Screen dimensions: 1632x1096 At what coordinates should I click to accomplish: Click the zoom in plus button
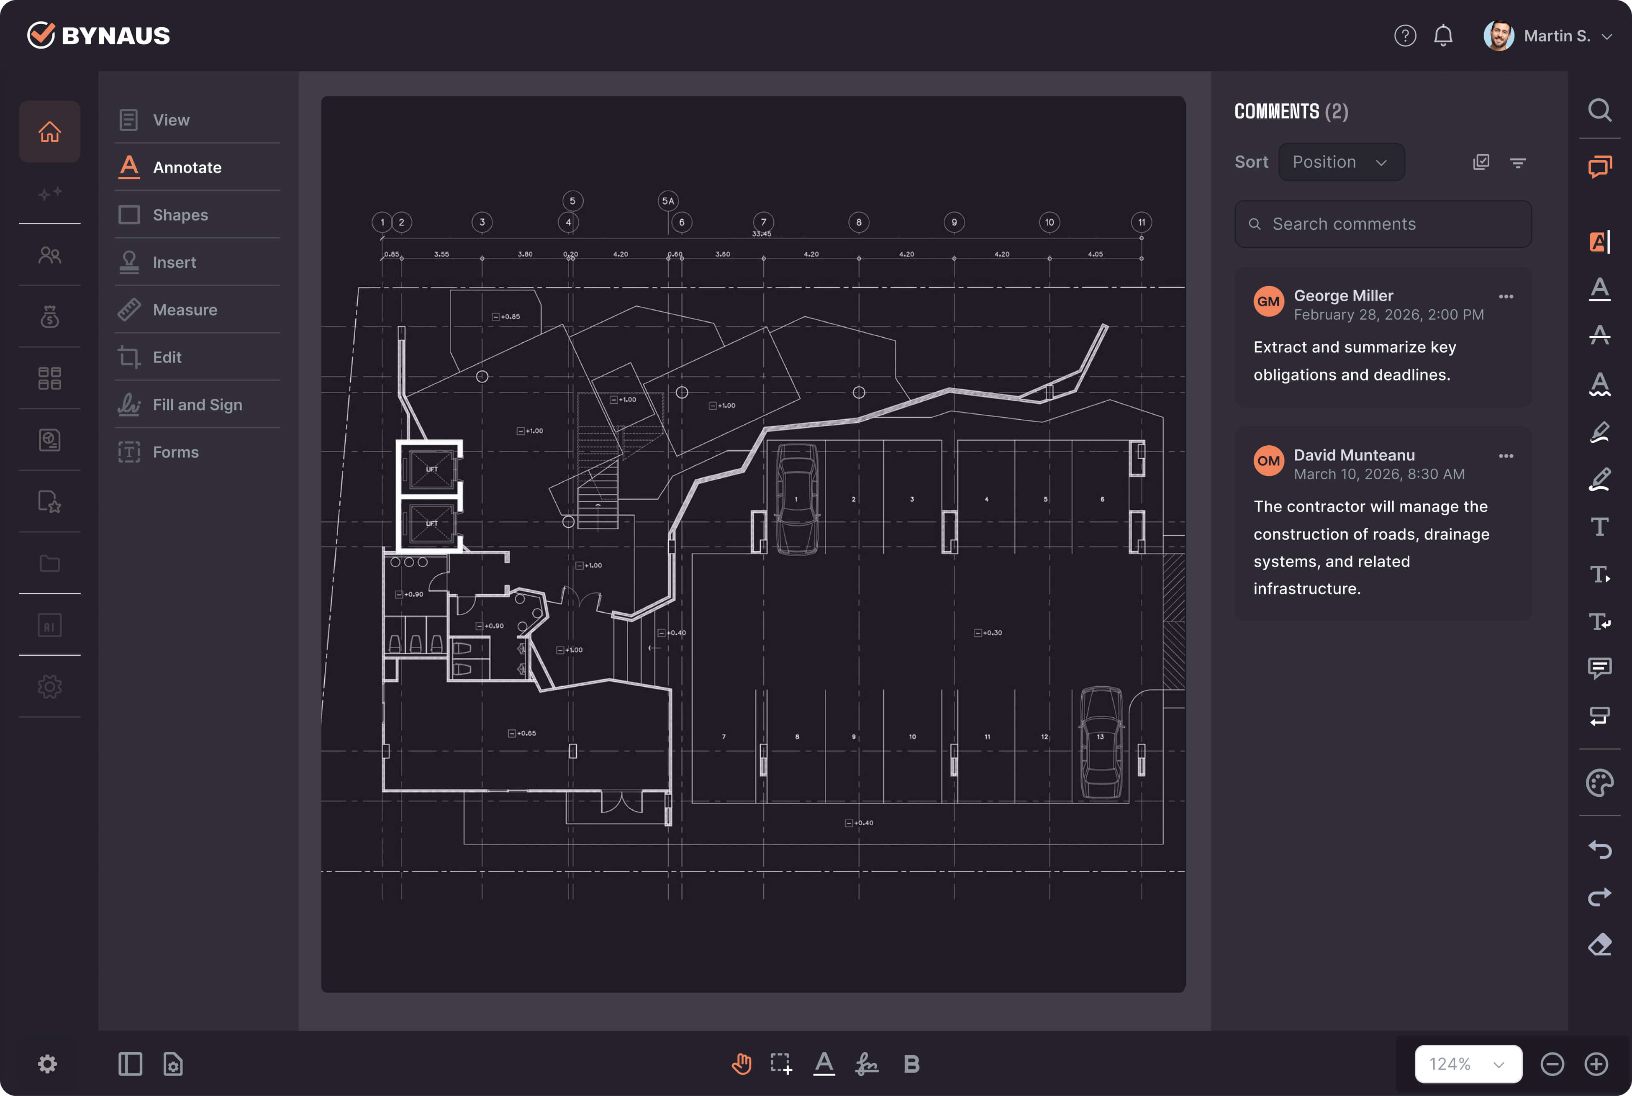point(1596,1064)
